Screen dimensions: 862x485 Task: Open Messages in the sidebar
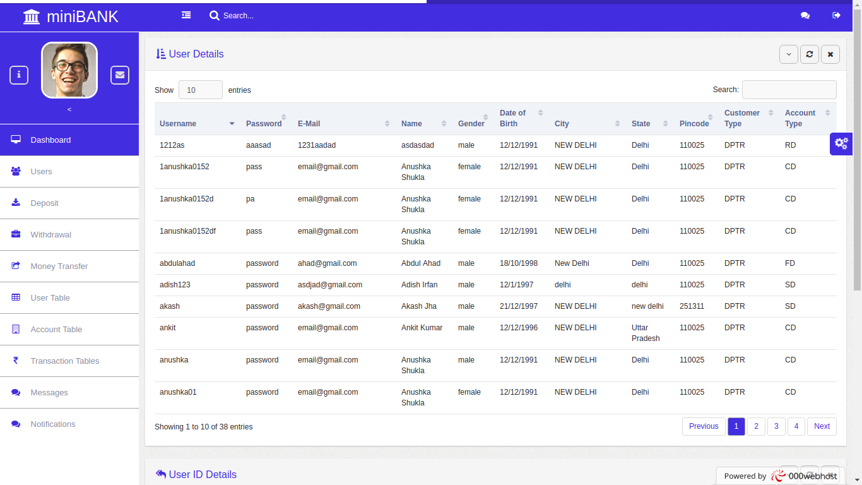click(x=69, y=393)
